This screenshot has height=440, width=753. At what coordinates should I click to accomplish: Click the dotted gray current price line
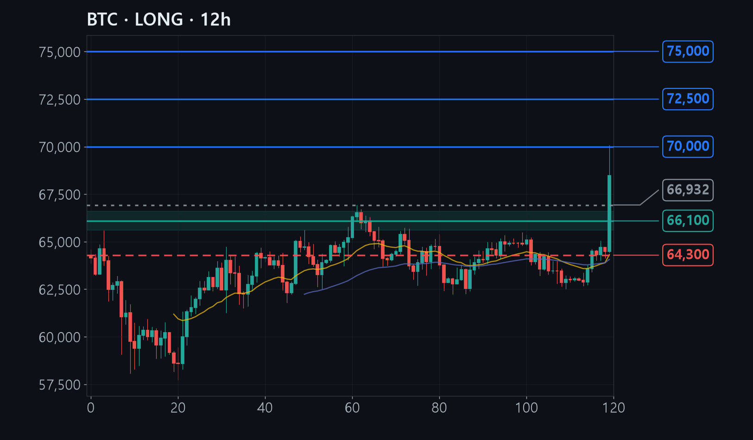(350, 205)
